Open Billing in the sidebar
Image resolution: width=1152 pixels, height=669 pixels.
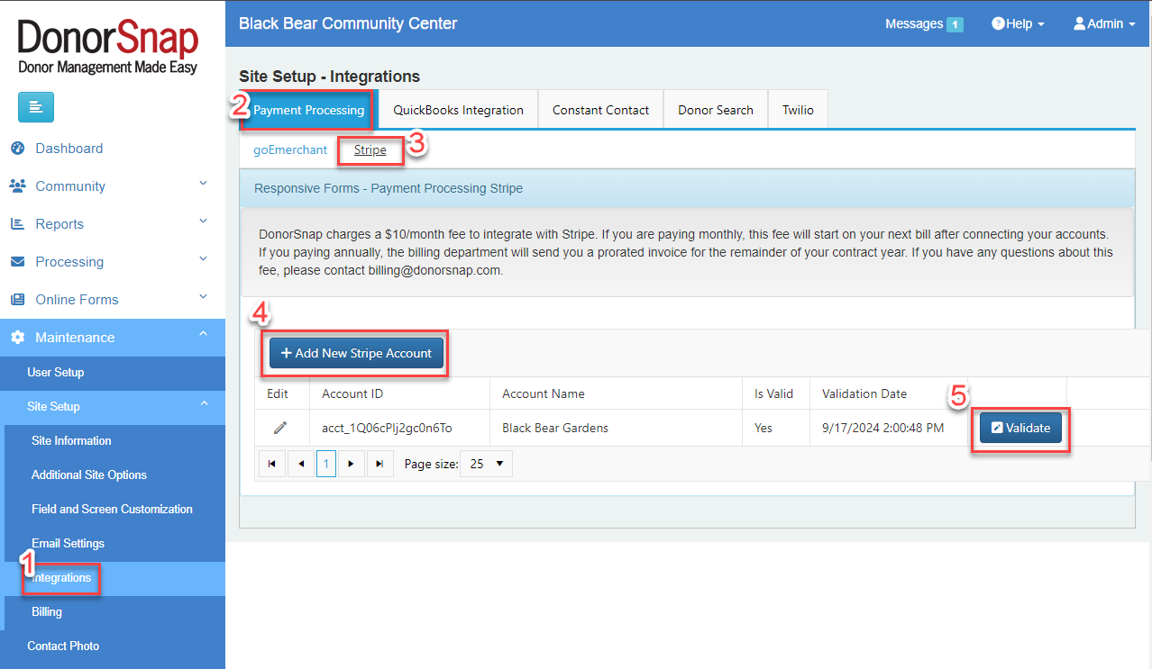coord(47,612)
